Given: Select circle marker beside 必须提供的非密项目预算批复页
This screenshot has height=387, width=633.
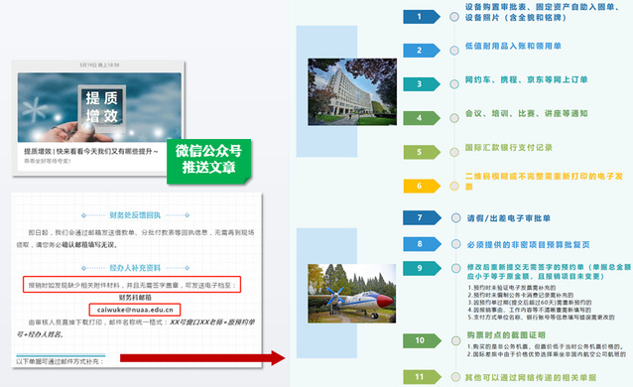Looking at the screenshot, I should click(x=455, y=244).
